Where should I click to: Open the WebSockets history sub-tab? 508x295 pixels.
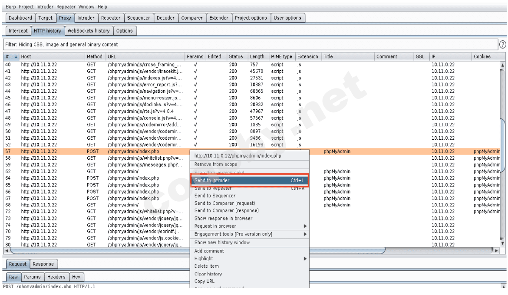coord(89,31)
